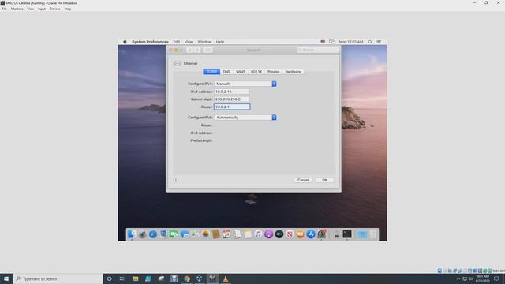Image resolution: width=505 pixels, height=284 pixels.
Task: Launch Launchpad rocket icon in Dock
Action: coord(142,234)
